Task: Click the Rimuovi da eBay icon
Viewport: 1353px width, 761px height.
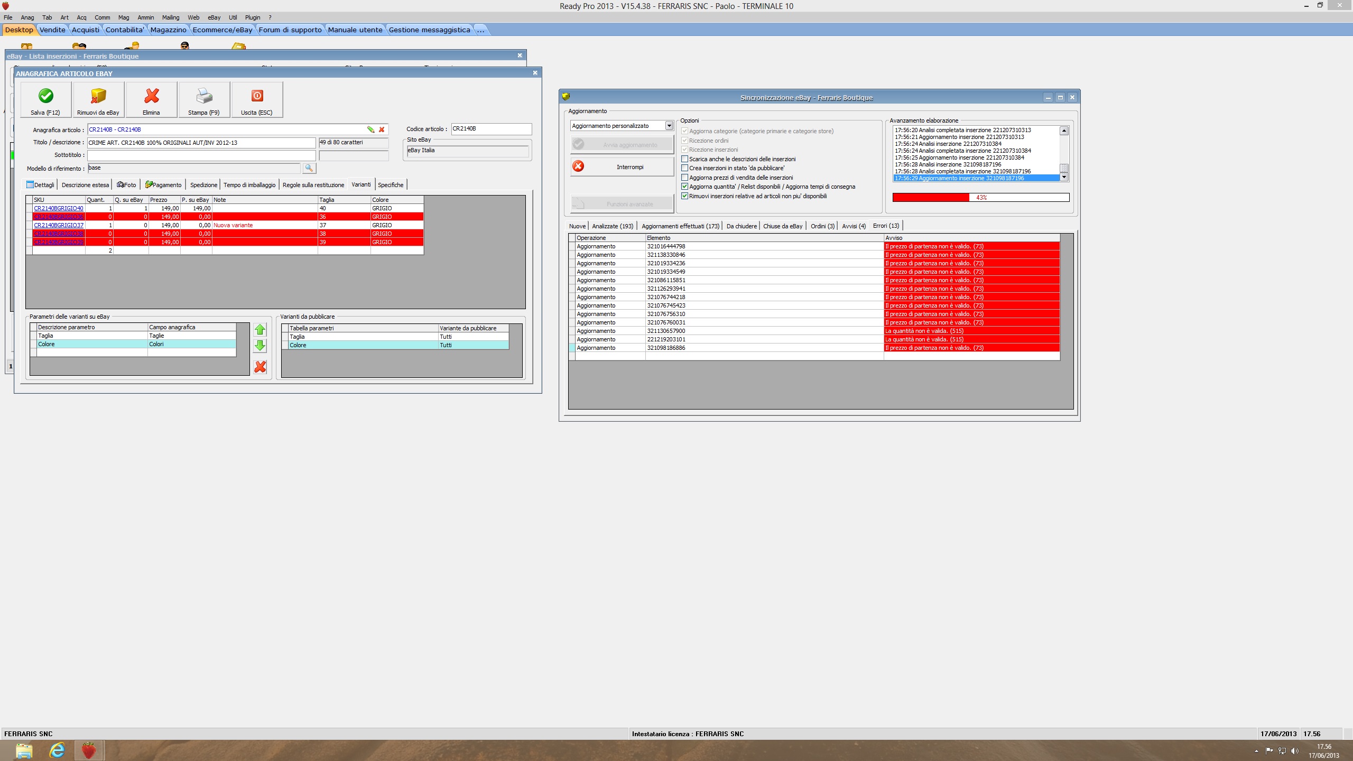Action: [98, 96]
